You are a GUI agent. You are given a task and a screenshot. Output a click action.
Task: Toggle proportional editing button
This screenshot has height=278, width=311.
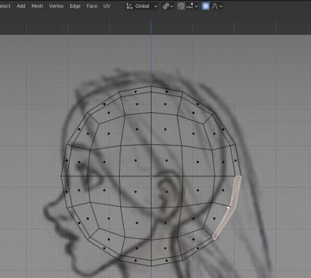(x=205, y=6)
